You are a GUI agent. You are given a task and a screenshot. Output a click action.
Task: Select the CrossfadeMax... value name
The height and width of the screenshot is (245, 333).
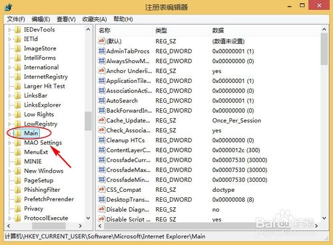pos(129,170)
